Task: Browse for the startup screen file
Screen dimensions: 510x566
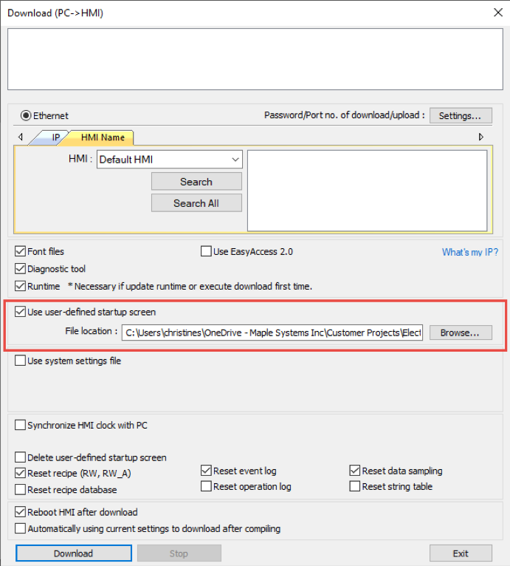Action: [460, 333]
